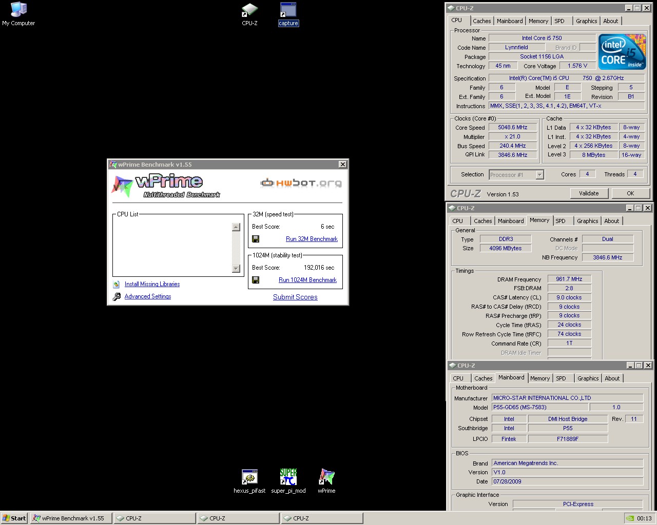
Task: Click the Mainboard CPU-Z window title icon
Action: coord(453,366)
